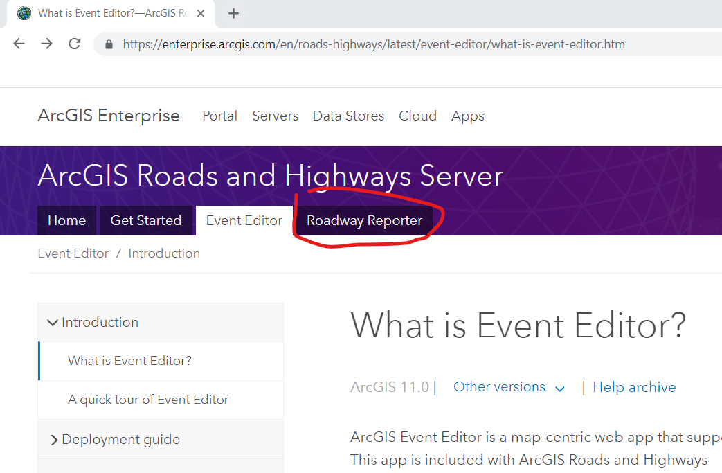Open the ArcGIS Enterprise home link

pos(109,116)
